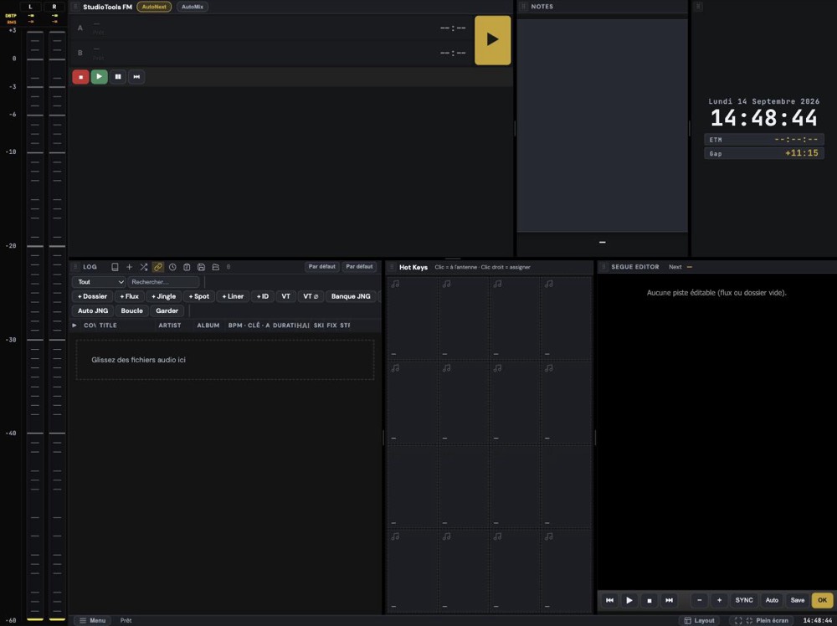837x626 pixels.
Task: Click the shuffle icon in Log toolbar
Action: coord(144,267)
